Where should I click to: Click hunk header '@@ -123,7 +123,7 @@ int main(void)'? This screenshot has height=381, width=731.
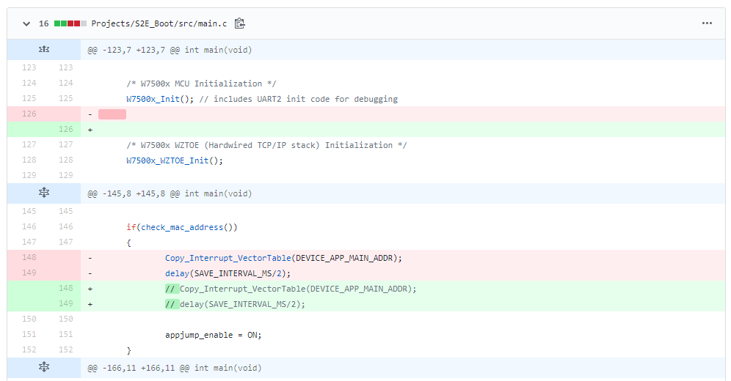(x=170, y=50)
